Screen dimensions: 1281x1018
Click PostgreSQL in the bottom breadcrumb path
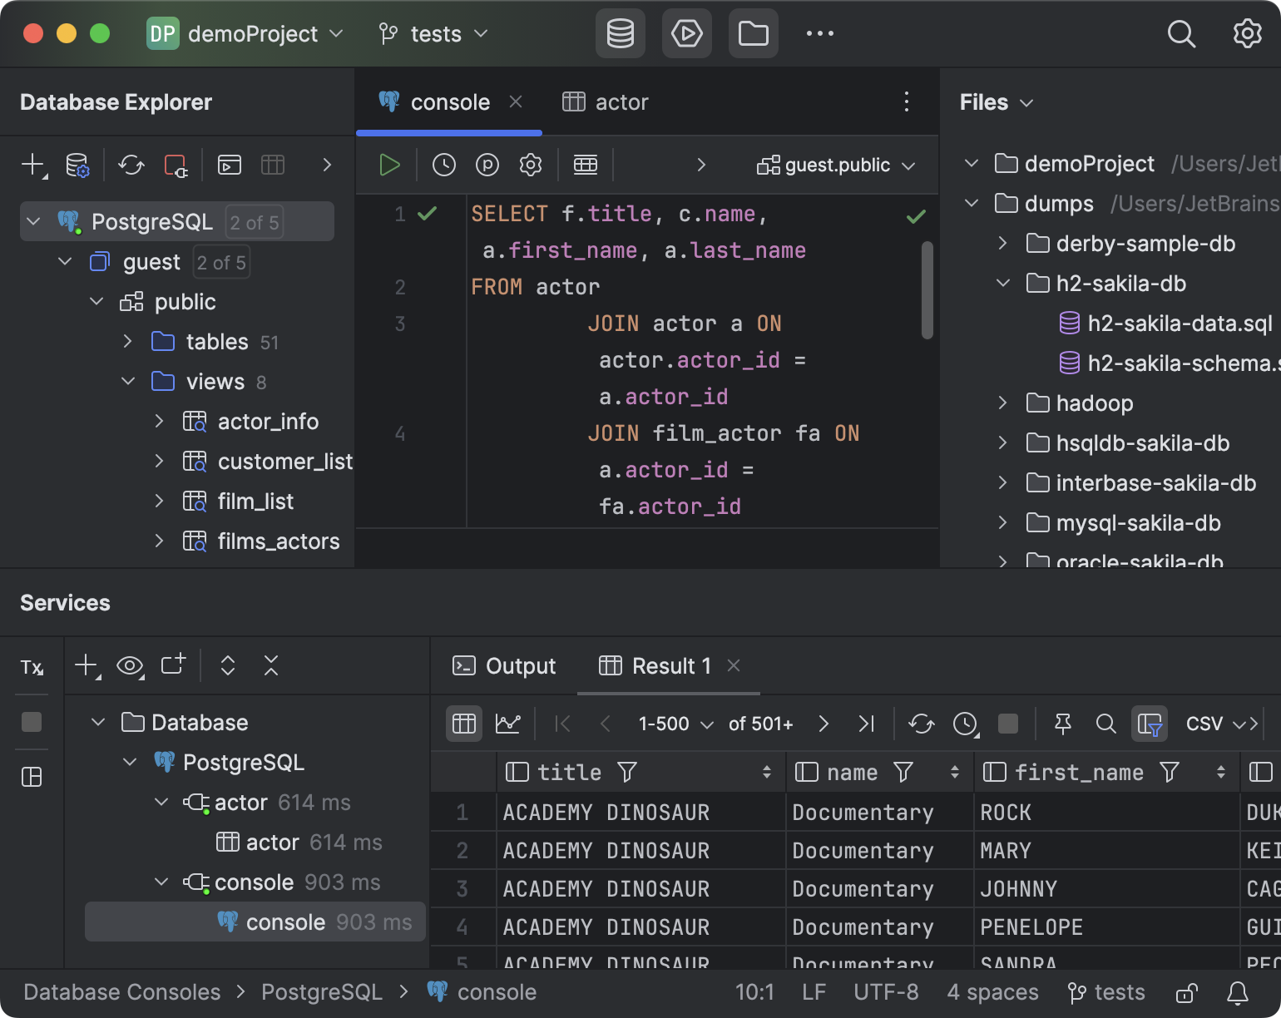point(321,991)
